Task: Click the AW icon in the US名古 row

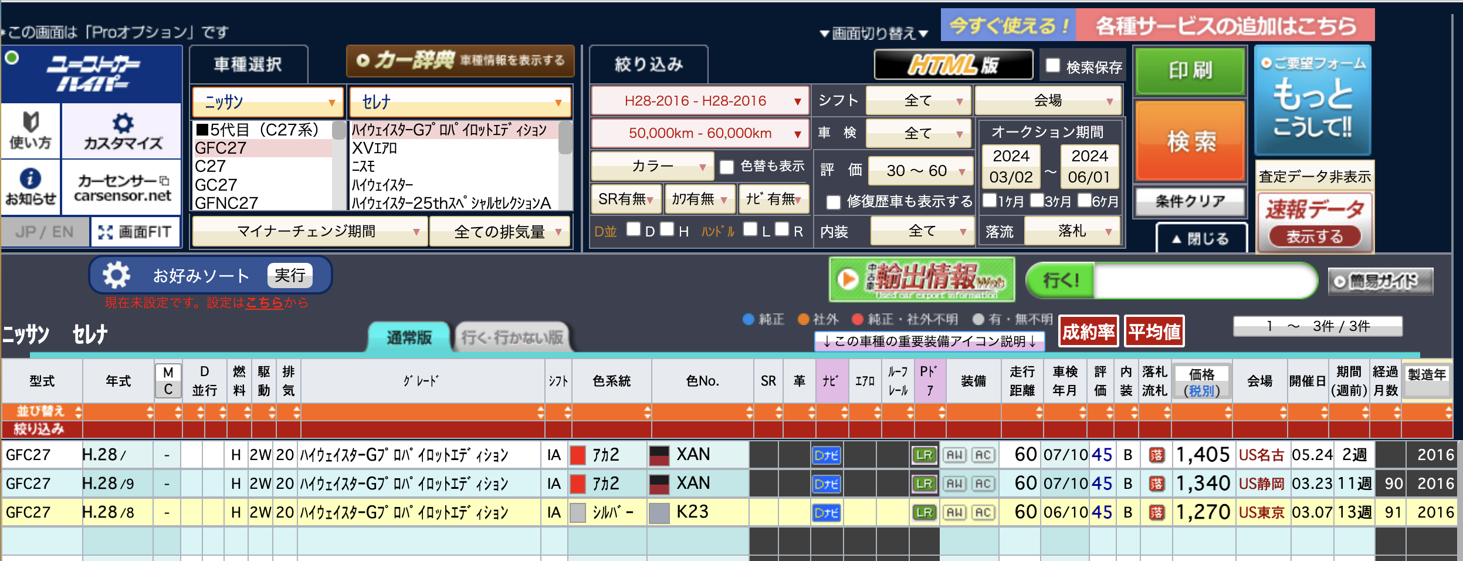Action: point(954,455)
